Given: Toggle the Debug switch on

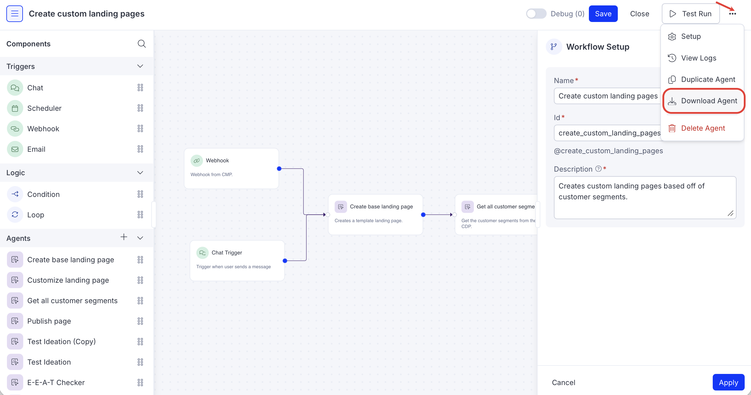Looking at the screenshot, I should click(536, 14).
